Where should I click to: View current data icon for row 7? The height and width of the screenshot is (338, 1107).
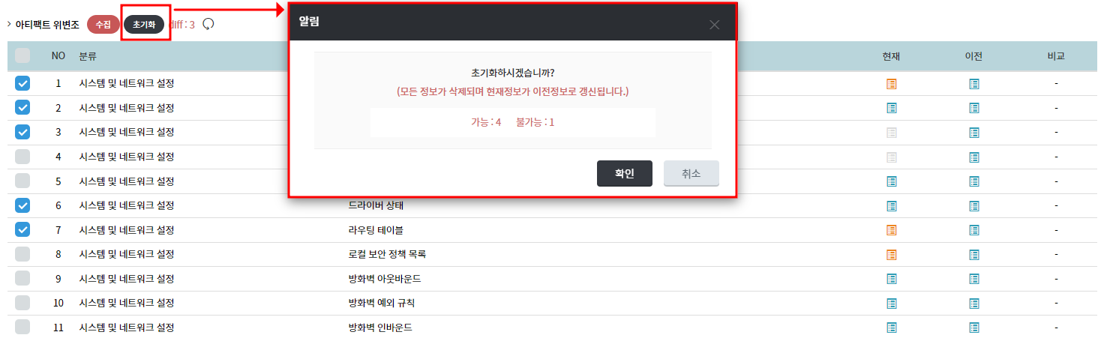click(892, 230)
